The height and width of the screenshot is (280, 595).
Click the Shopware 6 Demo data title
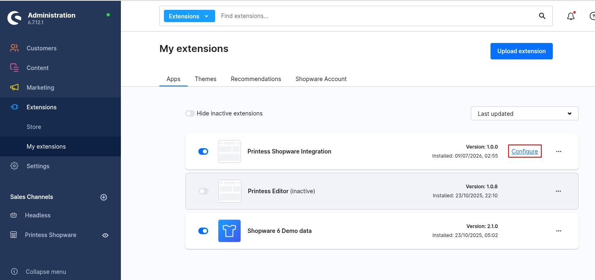(279, 231)
